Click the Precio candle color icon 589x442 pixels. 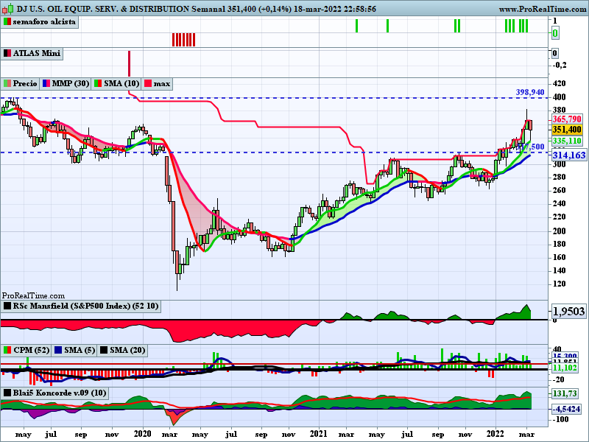tap(7, 83)
